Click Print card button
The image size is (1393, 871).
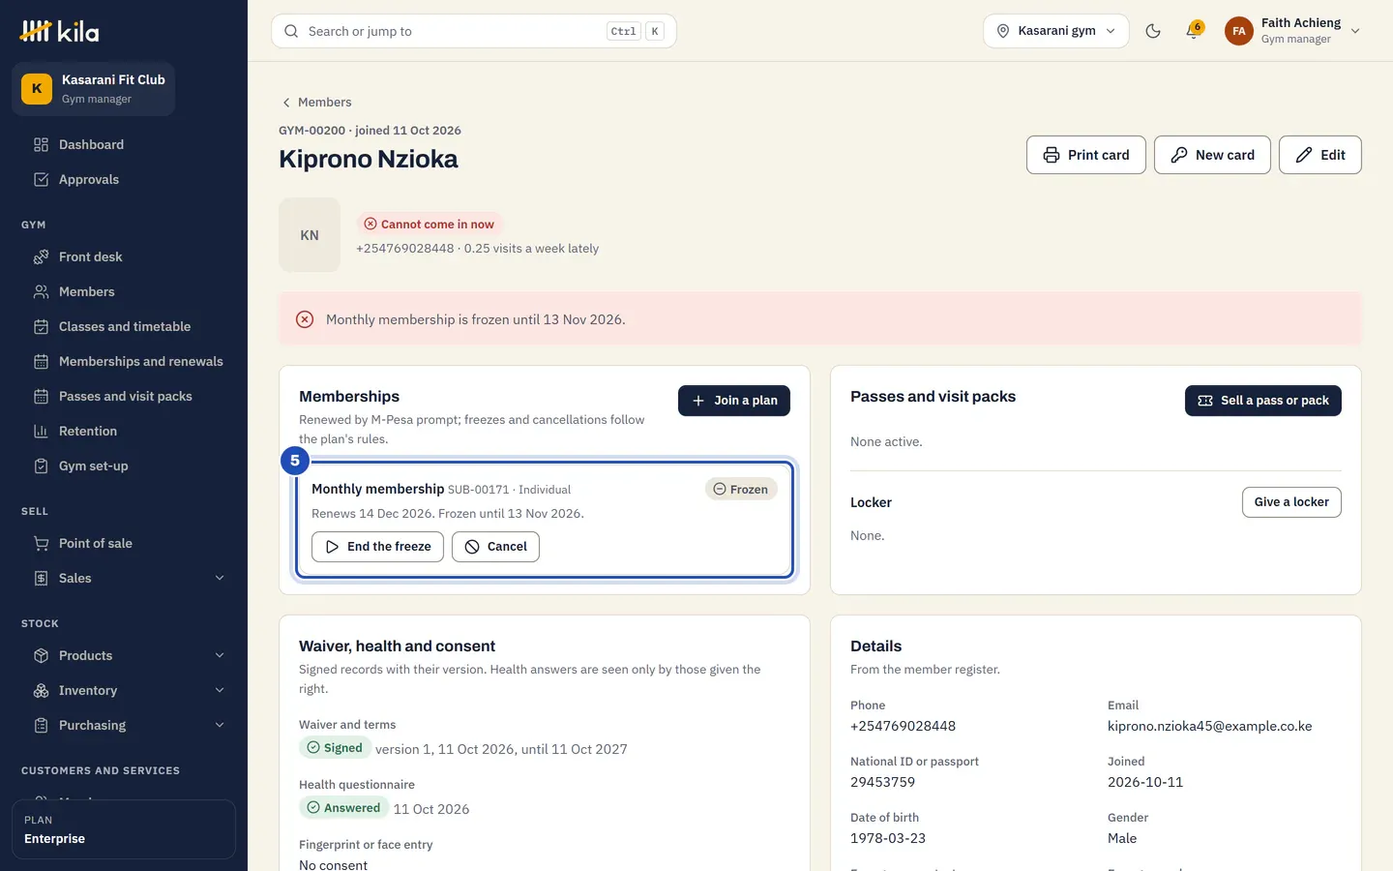[1086, 155]
